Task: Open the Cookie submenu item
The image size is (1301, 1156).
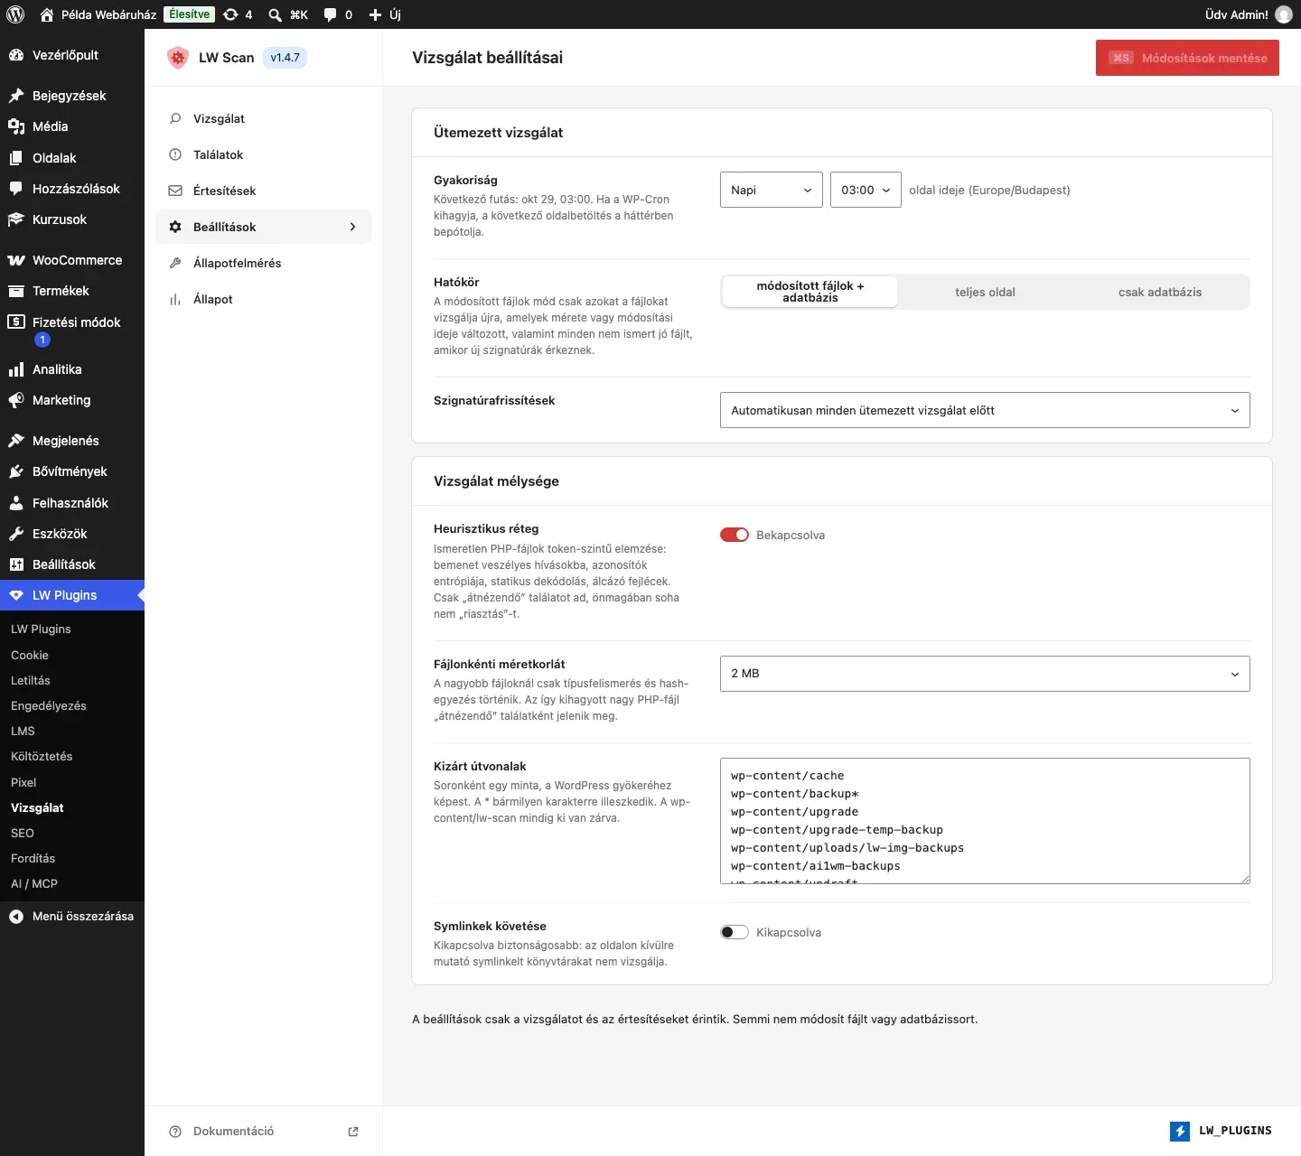Action: coord(30,655)
